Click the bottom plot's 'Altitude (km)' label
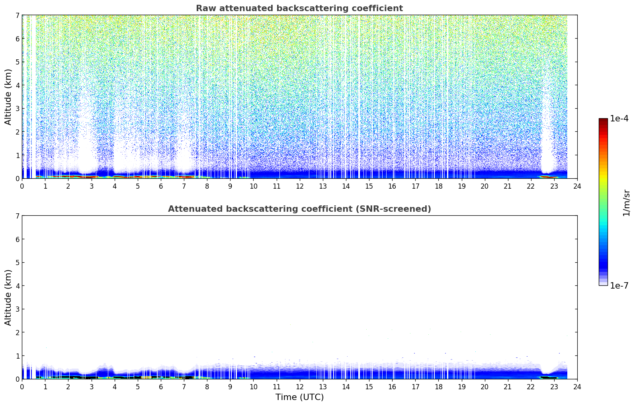This screenshot has height=406, width=635. [8, 297]
